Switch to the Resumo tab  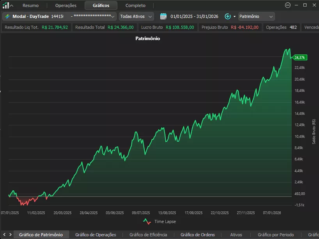point(30,5)
